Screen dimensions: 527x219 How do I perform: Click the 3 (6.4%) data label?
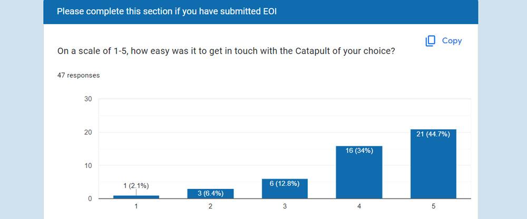(x=210, y=193)
